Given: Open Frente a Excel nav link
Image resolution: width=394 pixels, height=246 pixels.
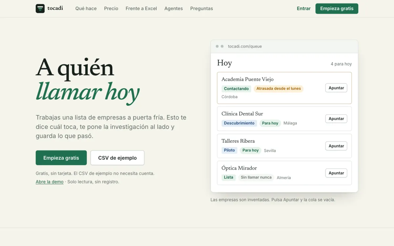Looking at the screenshot, I should click(x=141, y=9).
